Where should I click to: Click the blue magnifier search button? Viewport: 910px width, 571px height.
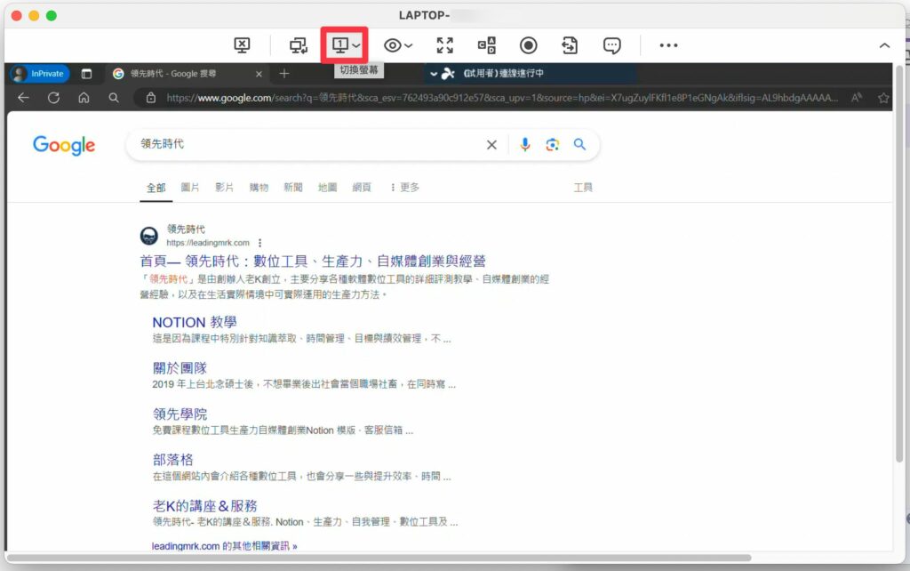(x=579, y=144)
